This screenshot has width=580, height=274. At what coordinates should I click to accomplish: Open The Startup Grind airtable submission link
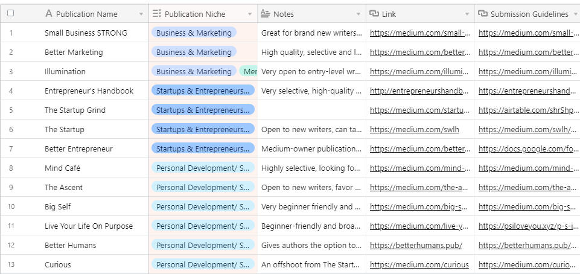(x=527, y=110)
